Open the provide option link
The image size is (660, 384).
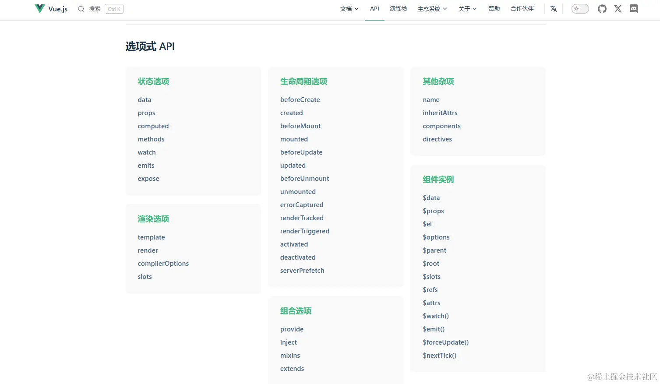tap(292, 329)
